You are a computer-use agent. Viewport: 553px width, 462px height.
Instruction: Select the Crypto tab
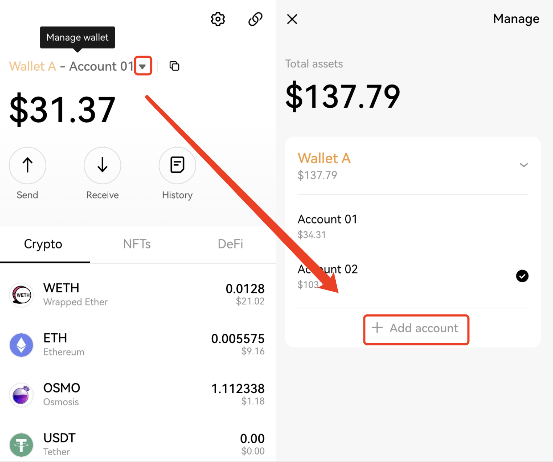(x=43, y=244)
